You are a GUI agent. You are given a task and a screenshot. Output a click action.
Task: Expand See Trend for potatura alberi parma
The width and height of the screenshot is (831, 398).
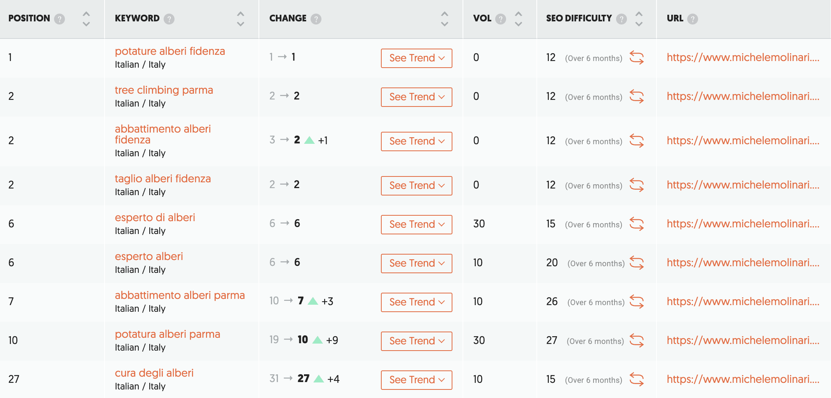[417, 341]
